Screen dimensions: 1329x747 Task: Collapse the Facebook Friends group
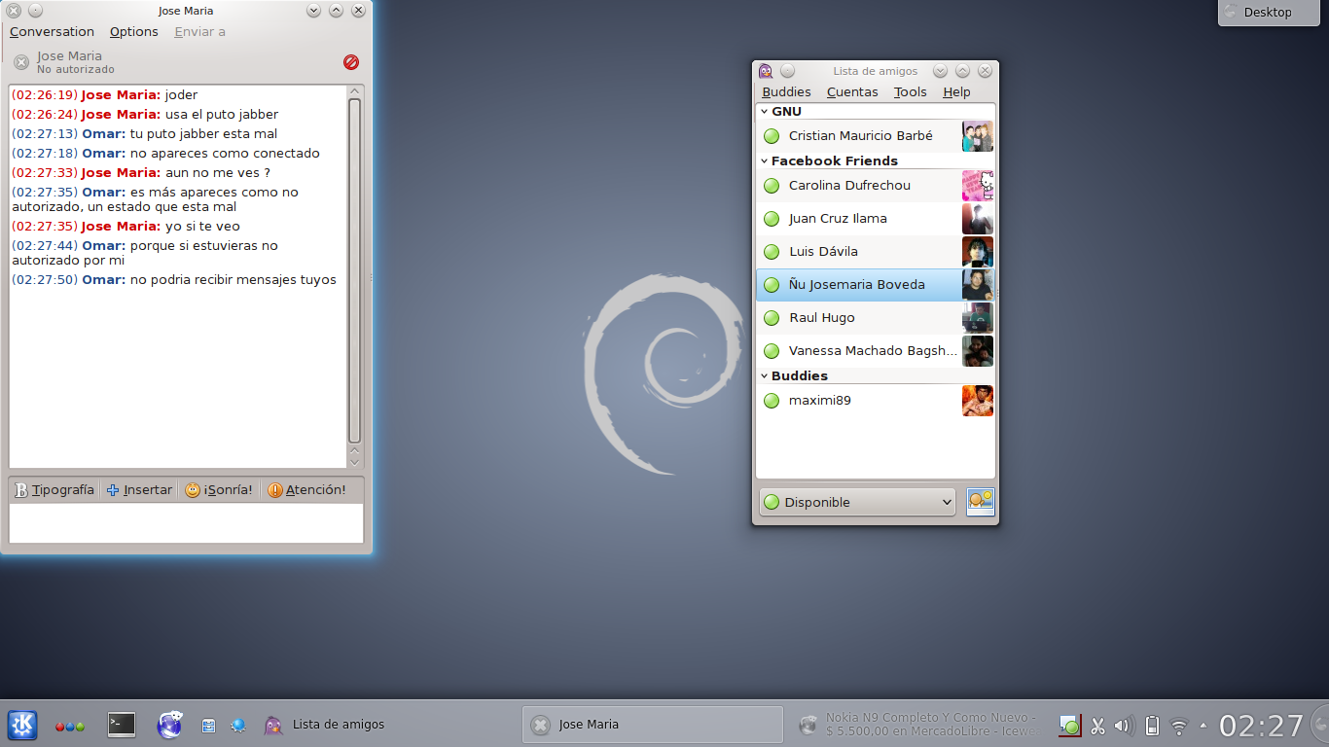click(x=765, y=161)
